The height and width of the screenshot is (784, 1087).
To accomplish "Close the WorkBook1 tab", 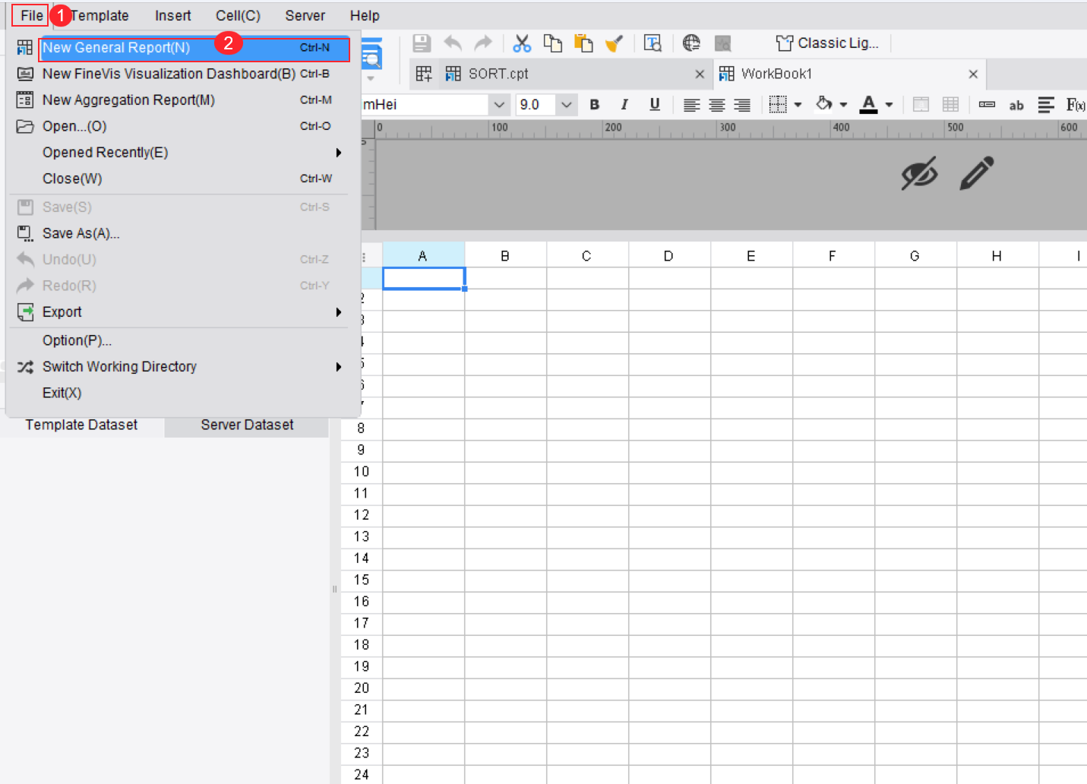I will [973, 74].
